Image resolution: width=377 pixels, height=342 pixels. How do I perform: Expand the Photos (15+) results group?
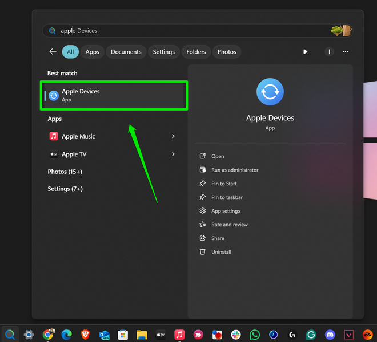tap(65, 172)
